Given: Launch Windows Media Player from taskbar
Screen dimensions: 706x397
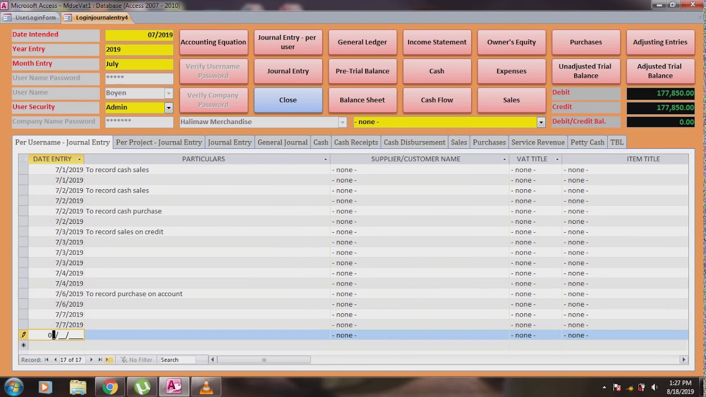Looking at the screenshot, I should (x=45, y=387).
